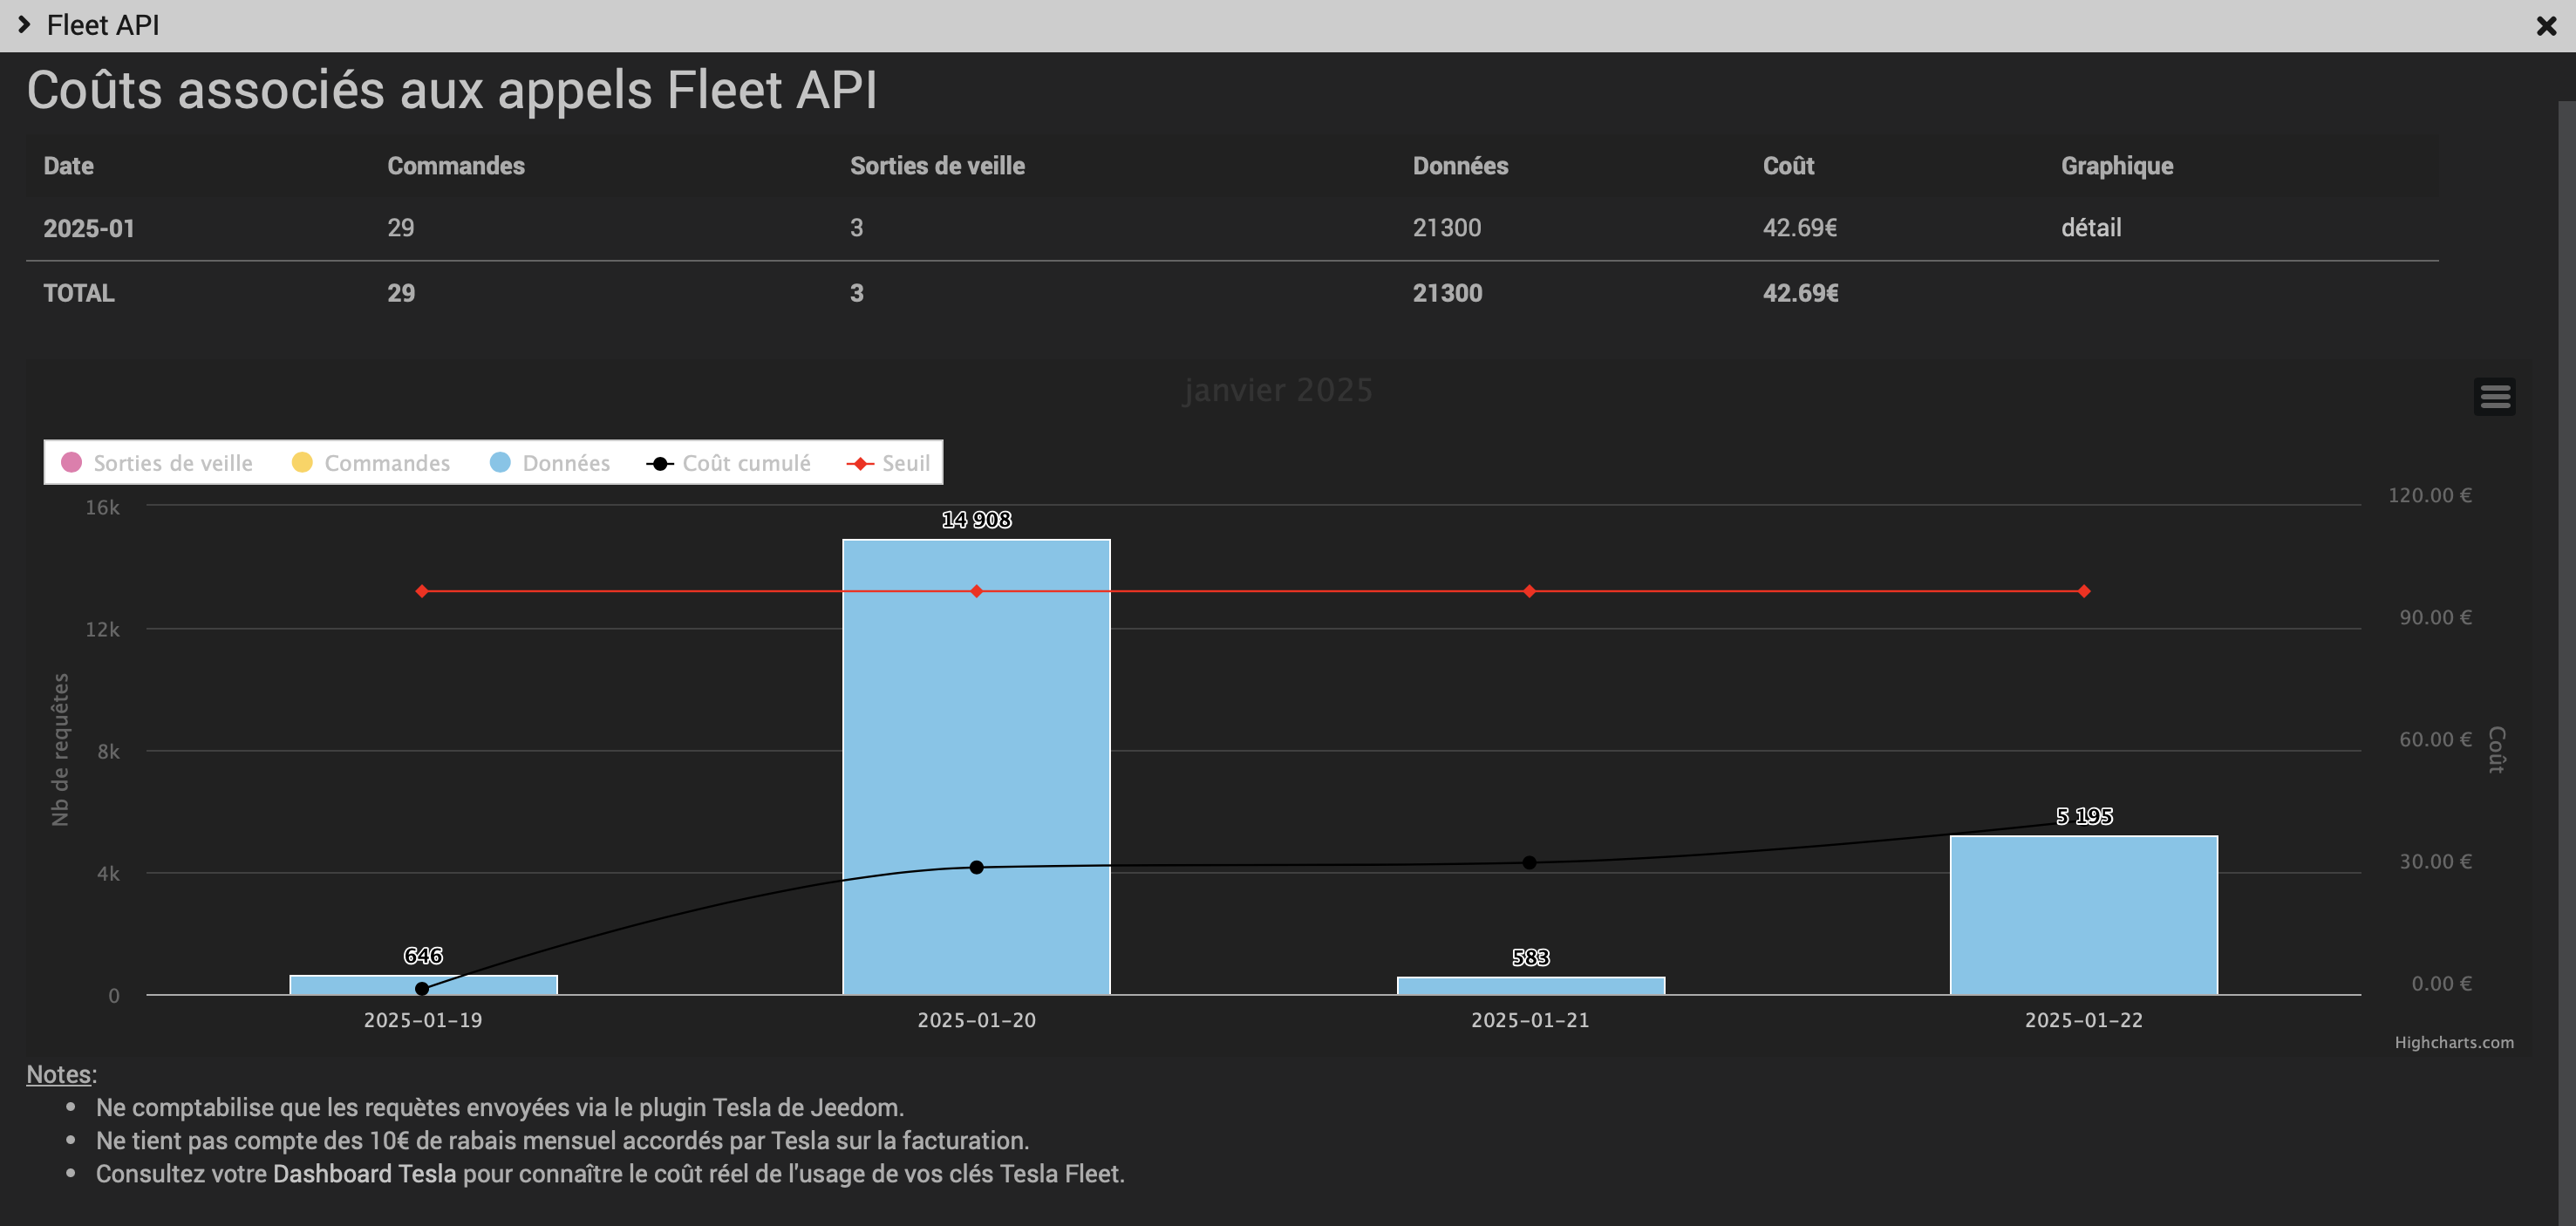Image resolution: width=2576 pixels, height=1226 pixels.
Task: Expand the Fleet API header chevron
Action: (24, 24)
